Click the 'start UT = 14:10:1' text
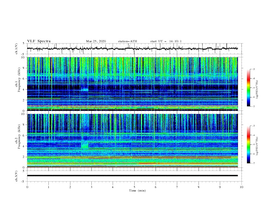 (x=166, y=41)
